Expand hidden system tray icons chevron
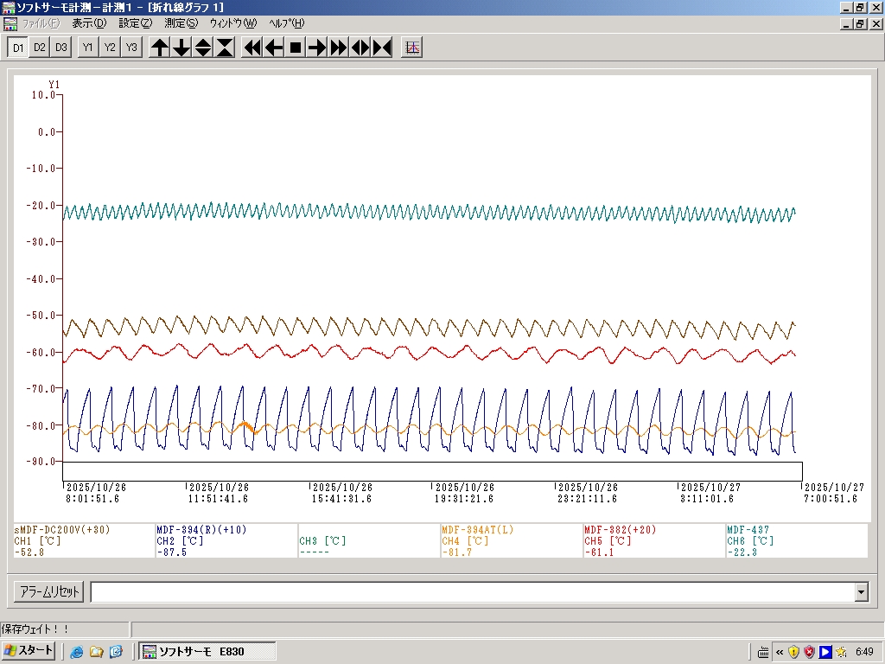Screen dimensions: 885x664 [780, 651]
